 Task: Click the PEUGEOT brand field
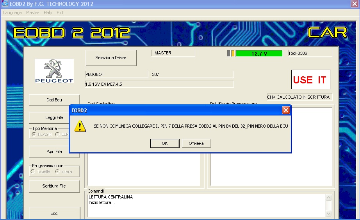tap(117, 74)
